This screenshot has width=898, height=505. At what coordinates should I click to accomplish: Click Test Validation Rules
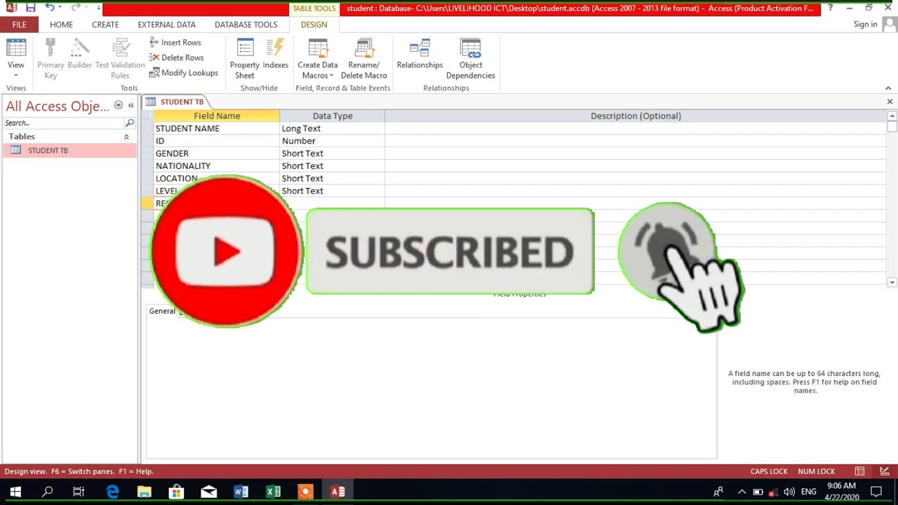[120, 59]
